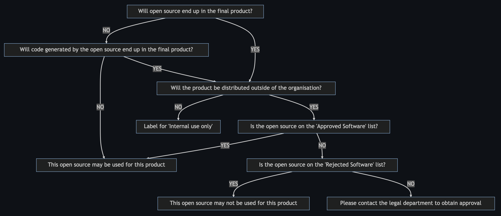
Task: Click the 'Will open source end up in the final product?' node
Action: point(195,11)
